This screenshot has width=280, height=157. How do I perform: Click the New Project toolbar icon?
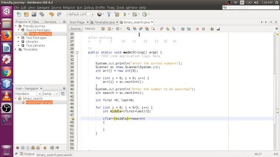[26, 14]
